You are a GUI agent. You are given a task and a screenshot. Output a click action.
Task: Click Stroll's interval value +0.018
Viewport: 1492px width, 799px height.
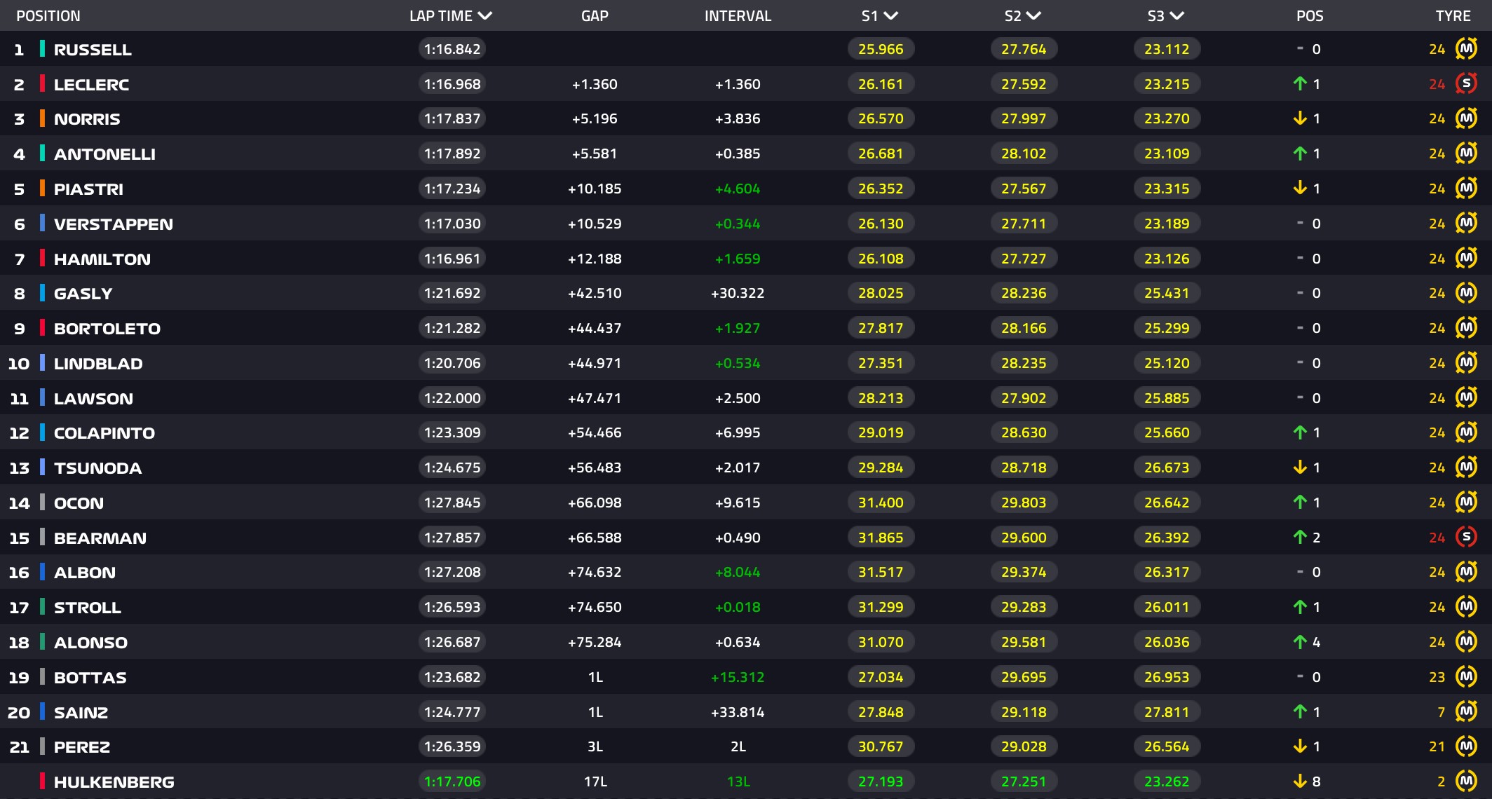738,607
